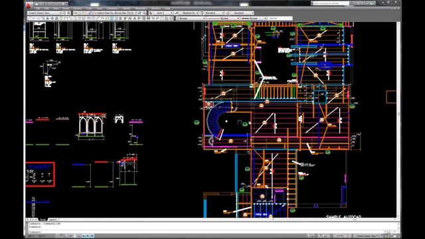Screen dimensions: 425x239
Task: Open the View menu
Action: (x=56, y=9)
